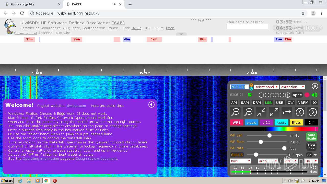Toggle the Spec spectrum display button
The width and height of the screenshot is (327, 184).
click(297, 95)
